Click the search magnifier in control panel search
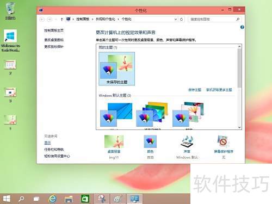This screenshot has width=272, height=204. click(238, 19)
